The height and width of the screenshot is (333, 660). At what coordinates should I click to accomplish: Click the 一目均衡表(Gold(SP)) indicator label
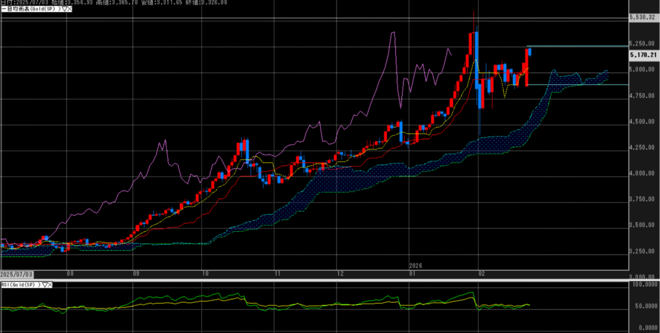(28, 10)
